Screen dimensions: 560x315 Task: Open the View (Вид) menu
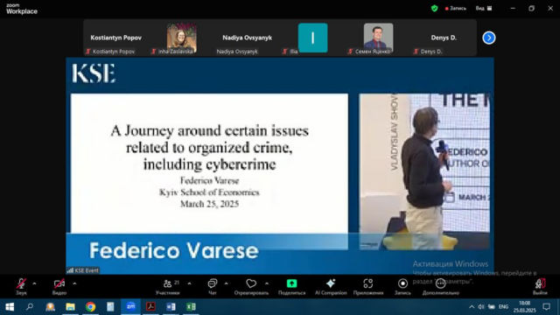tap(484, 8)
